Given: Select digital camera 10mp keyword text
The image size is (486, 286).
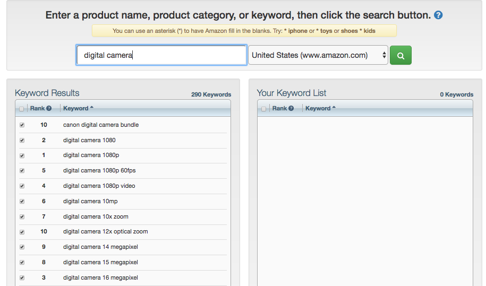Looking at the screenshot, I should coord(89,201).
